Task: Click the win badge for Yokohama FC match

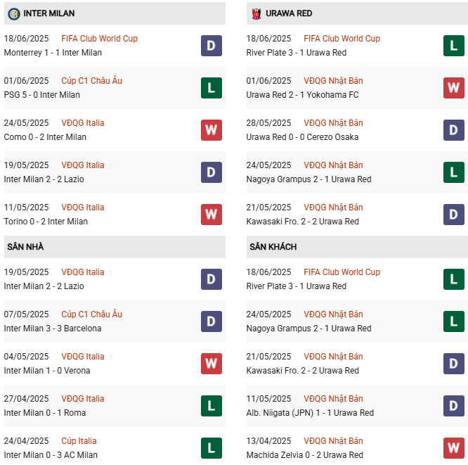Action: (x=453, y=88)
